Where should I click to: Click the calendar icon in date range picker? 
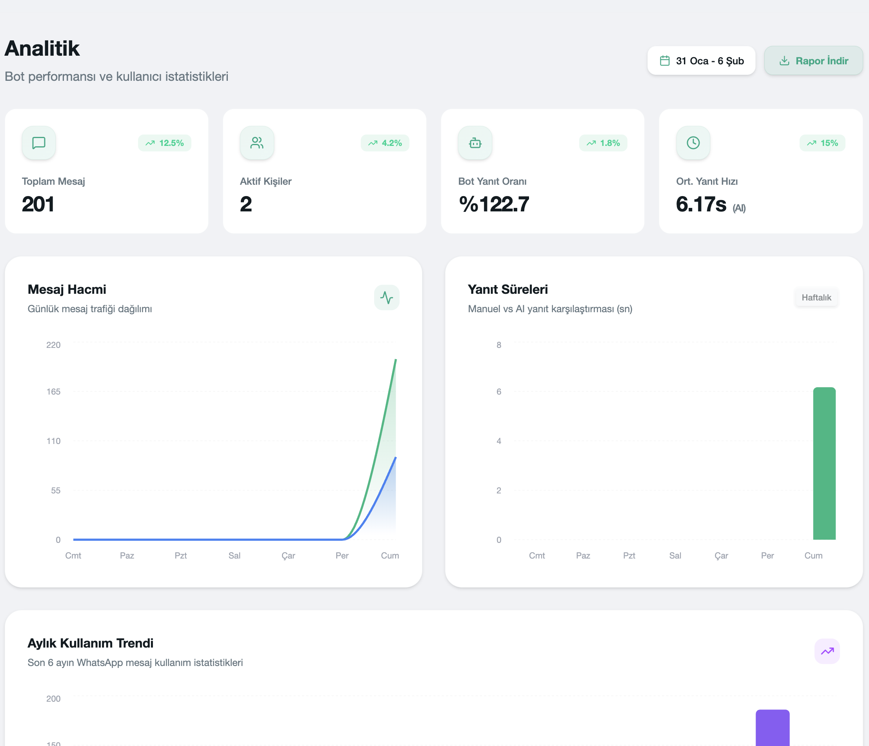[664, 61]
